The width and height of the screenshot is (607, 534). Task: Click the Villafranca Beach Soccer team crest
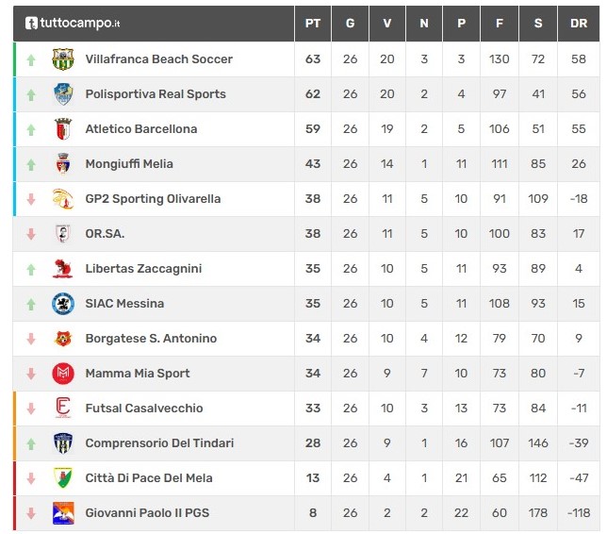pyautogui.click(x=63, y=59)
